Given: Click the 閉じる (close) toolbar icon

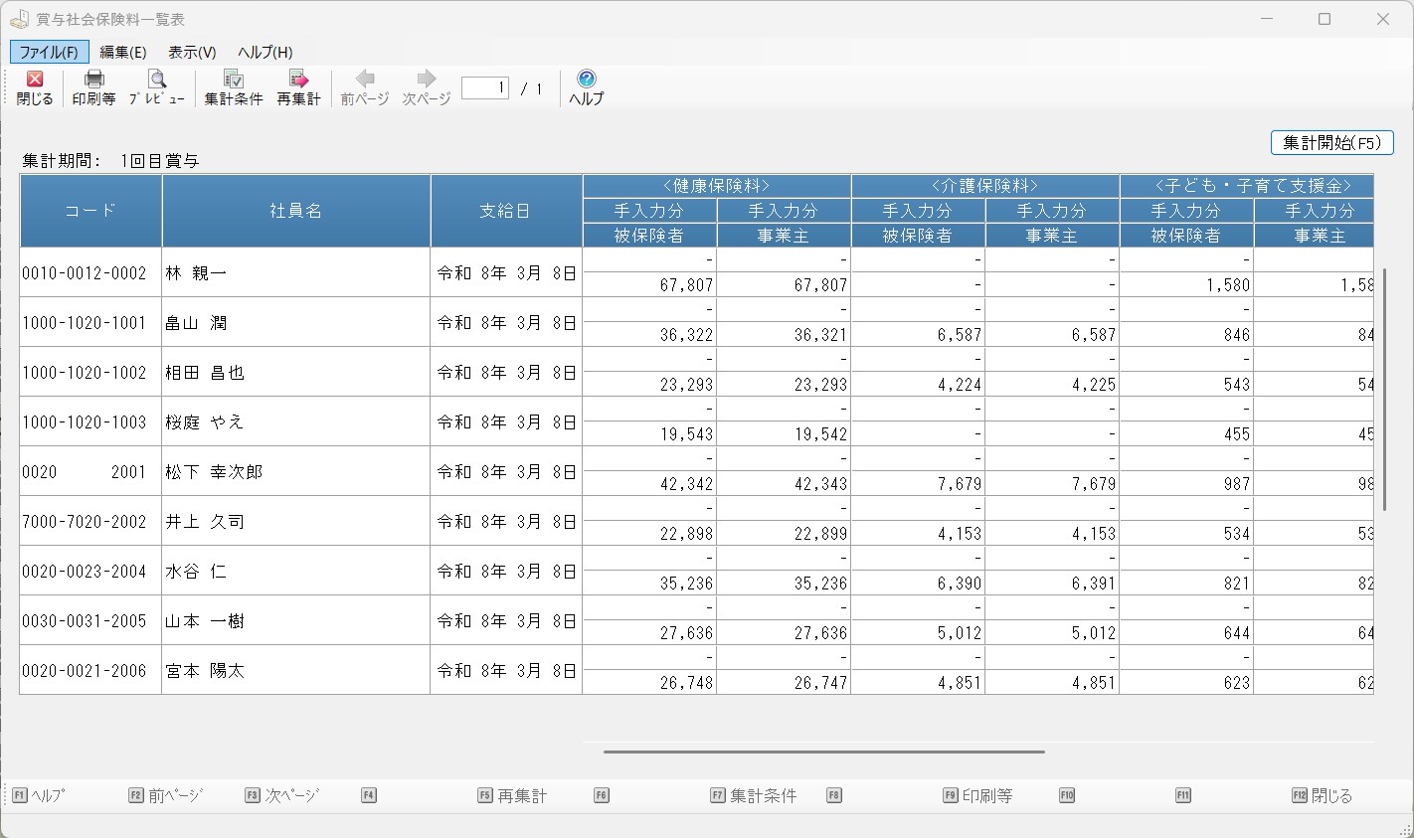Looking at the screenshot, I should 35,80.
